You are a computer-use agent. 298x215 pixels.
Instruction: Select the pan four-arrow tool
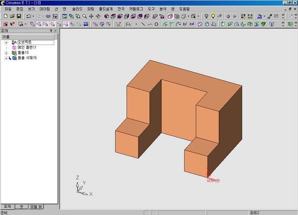point(91,16)
